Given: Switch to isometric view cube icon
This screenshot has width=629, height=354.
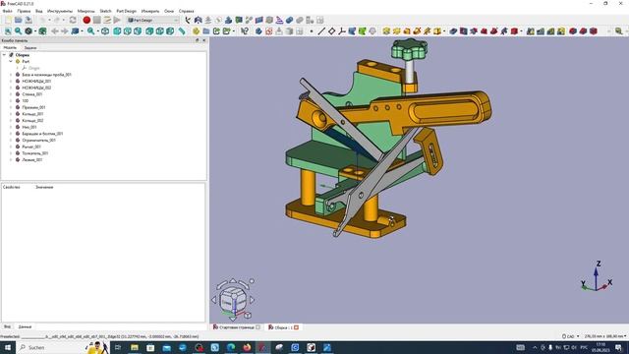Looking at the screenshot, I should (x=105, y=31).
